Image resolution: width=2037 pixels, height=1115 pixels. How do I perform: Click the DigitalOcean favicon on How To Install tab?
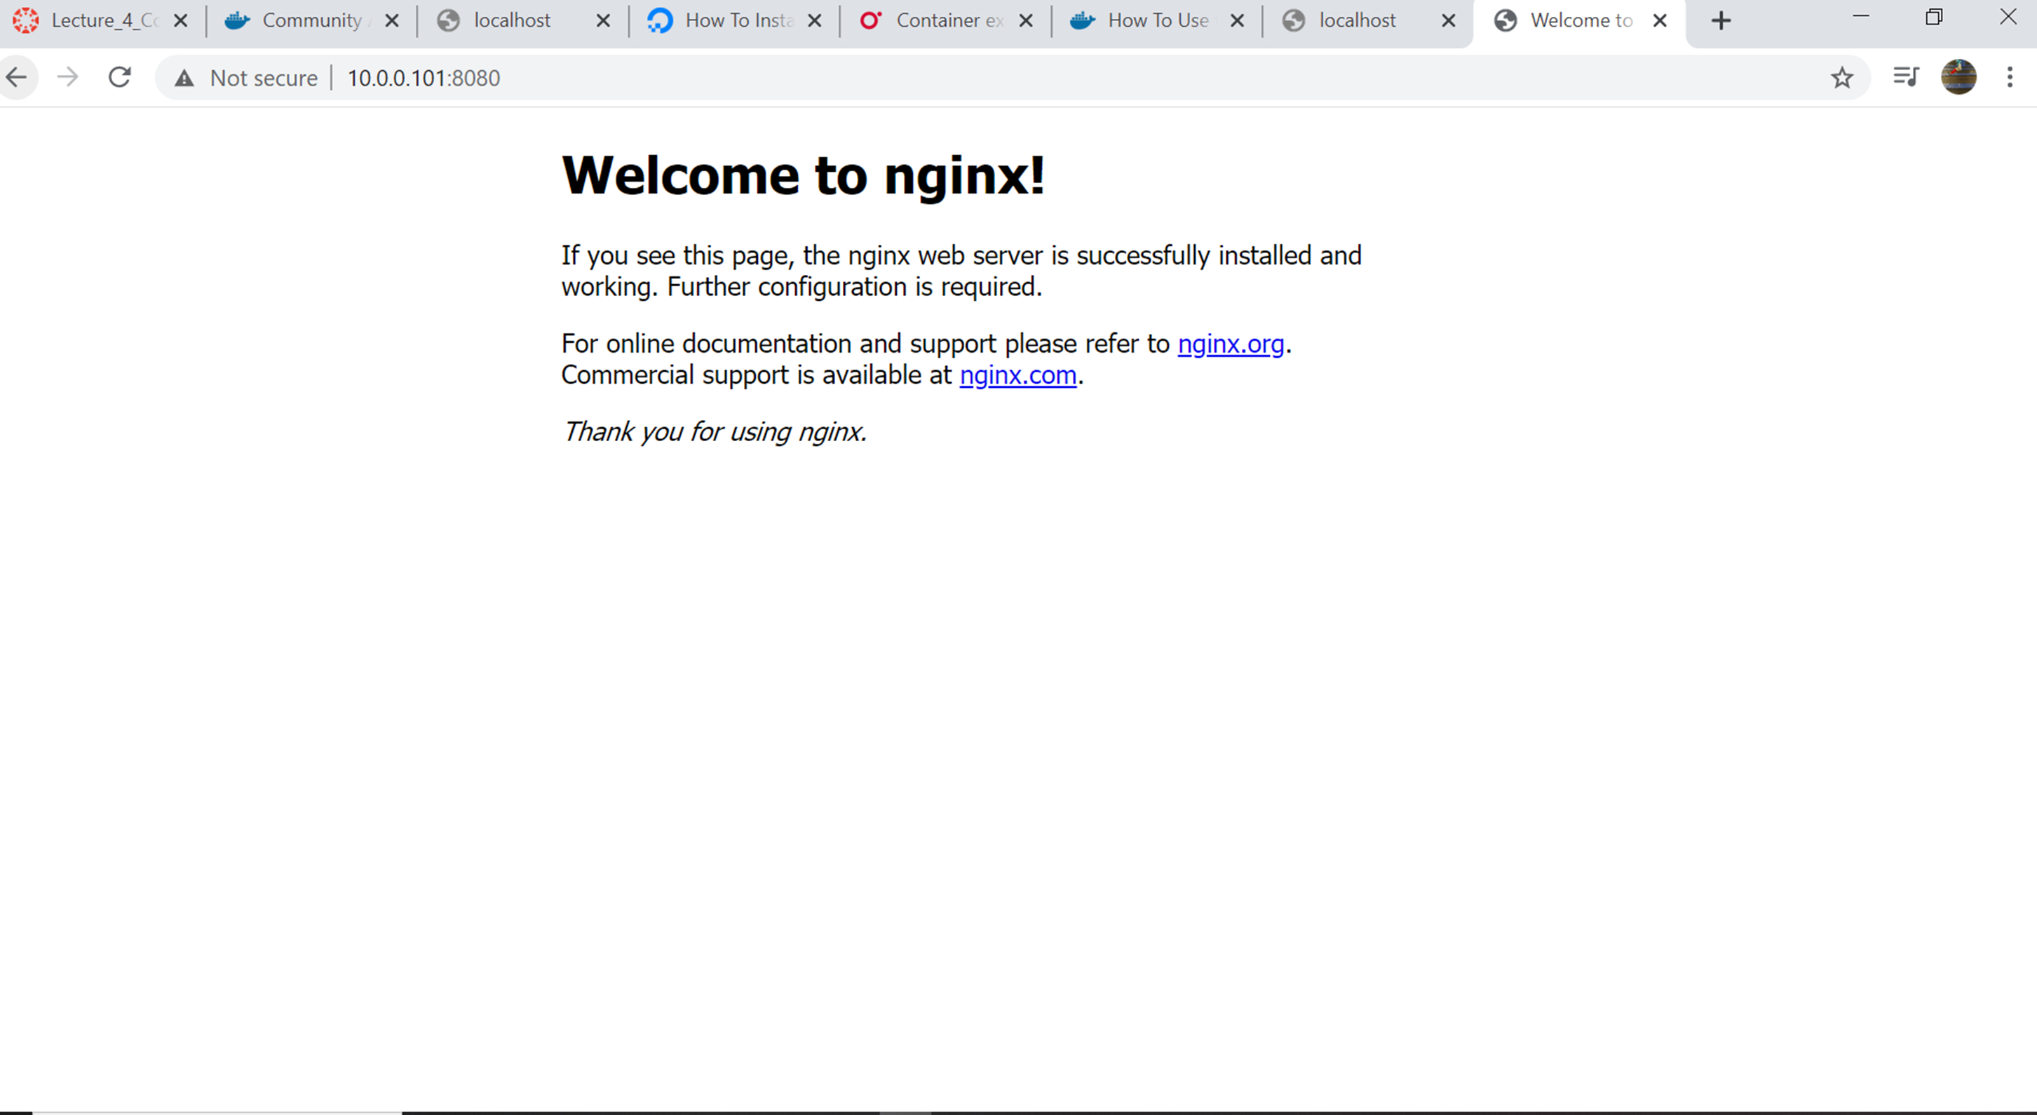click(658, 20)
